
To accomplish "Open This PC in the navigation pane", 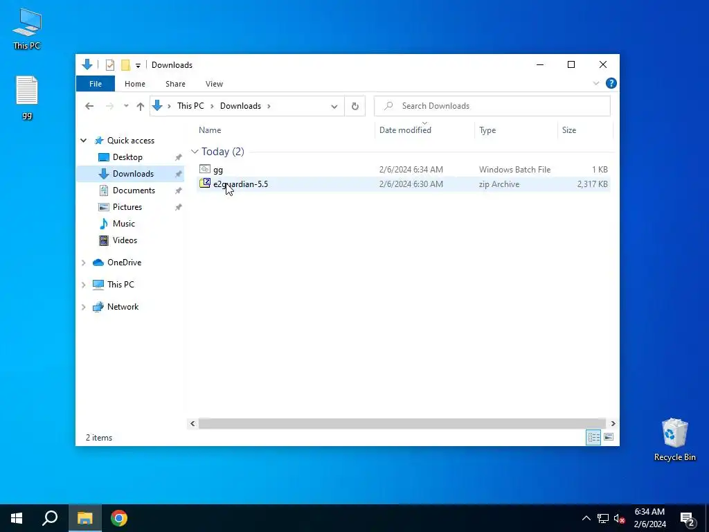I will tap(120, 285).
